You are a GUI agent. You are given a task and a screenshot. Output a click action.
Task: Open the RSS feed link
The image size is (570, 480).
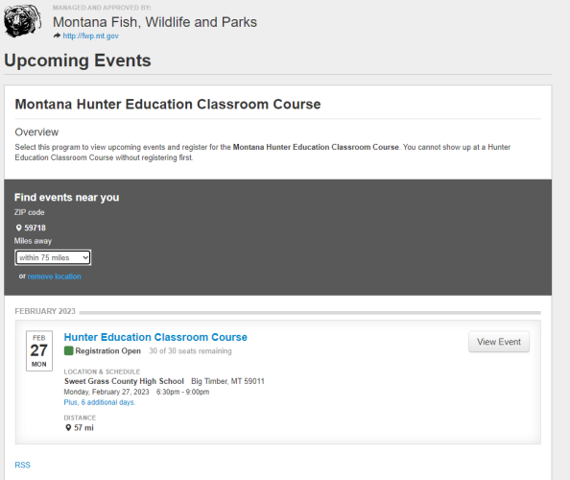pyautogui.click(x=22, y=465)
